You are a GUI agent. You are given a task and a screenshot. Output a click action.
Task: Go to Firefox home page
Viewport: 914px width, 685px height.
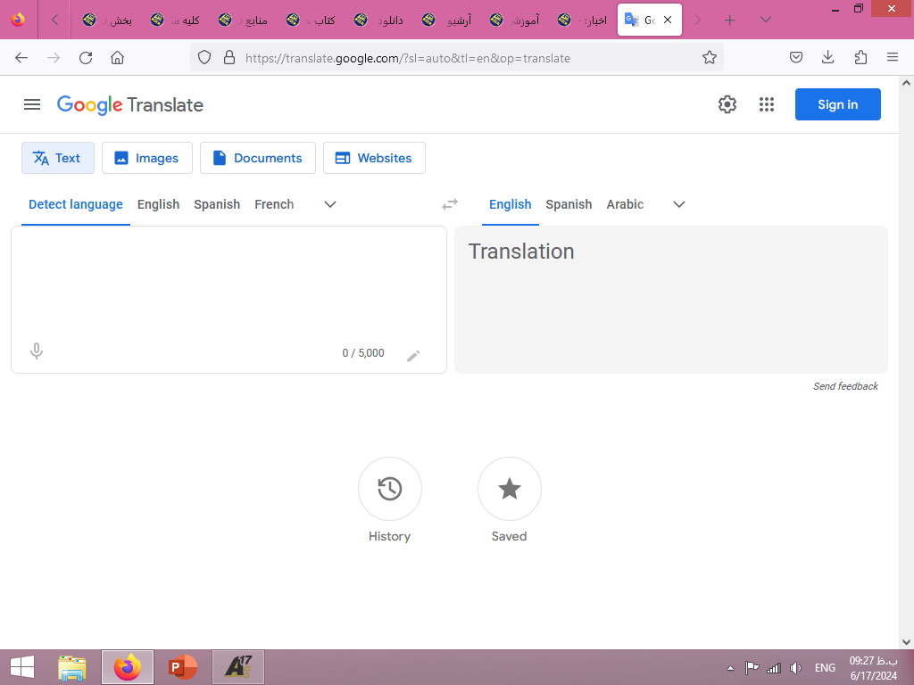(x=117, y=58)
